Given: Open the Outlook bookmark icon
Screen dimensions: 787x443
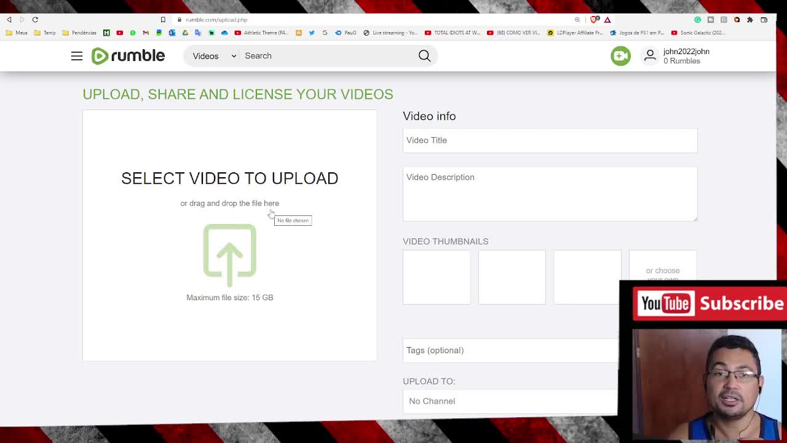Looking at the screenshot, I should [172, 33].
